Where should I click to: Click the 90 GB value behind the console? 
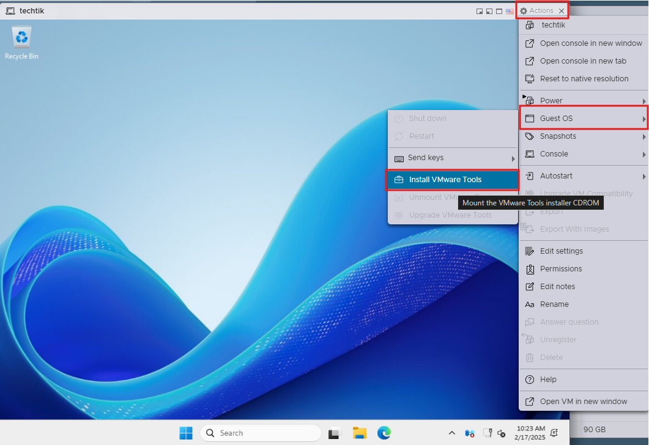595,430
